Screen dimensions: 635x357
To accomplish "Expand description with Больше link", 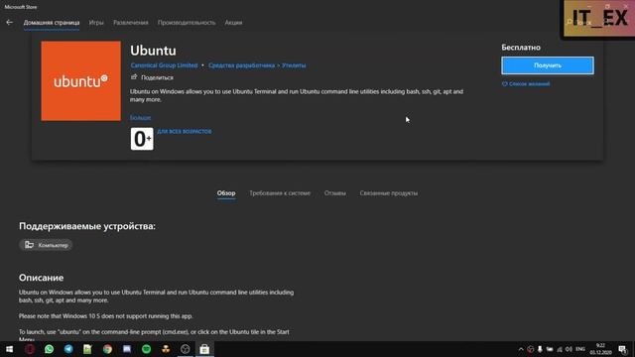I will coord(141,117).
